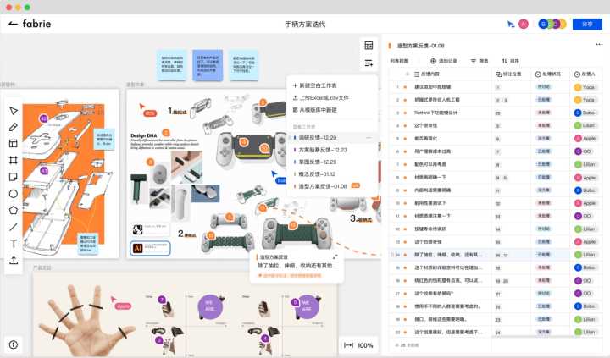Open worksheet 草图反馈-12.28
The image size is (610, 358).
331,162
